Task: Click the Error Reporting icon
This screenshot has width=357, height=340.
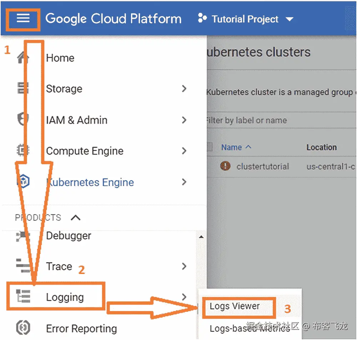Action: tap(23, 328)
